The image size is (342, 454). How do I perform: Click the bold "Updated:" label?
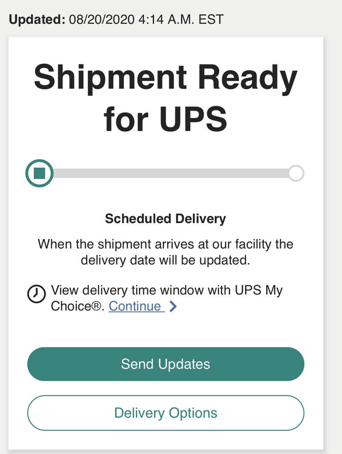[36, 19]
